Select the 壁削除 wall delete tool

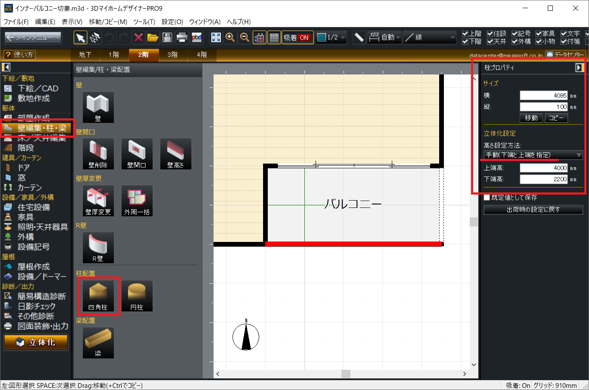pyautogui.click(x=98, y=154)
